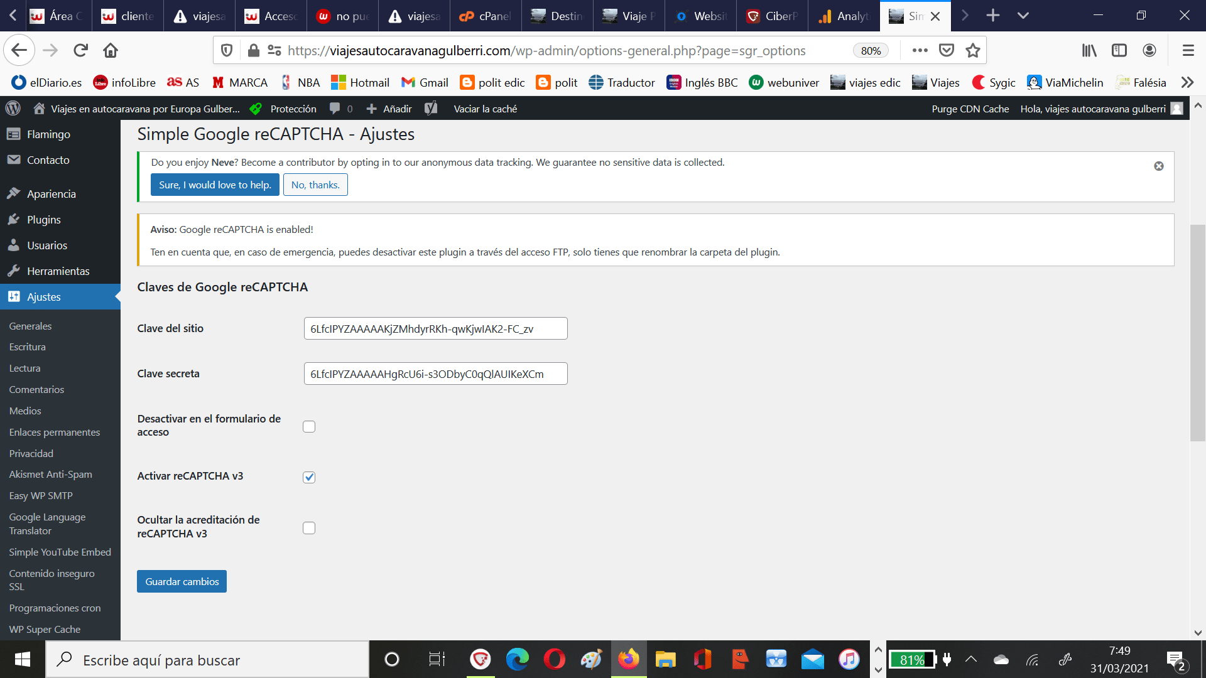The height and width of the screenshot is (678, 1206).
Task: Switch to the cPanel browser tab
Action: [486, 16]
